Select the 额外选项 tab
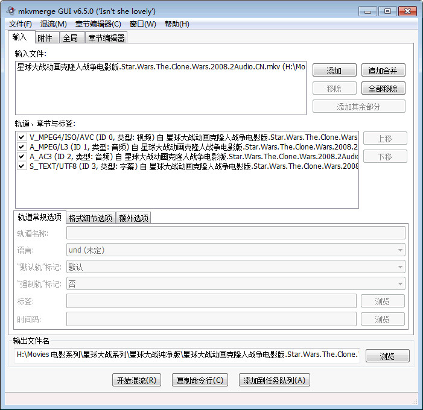Screen dimensions: 423x410 pyautogui.click(x=133, y=218)
